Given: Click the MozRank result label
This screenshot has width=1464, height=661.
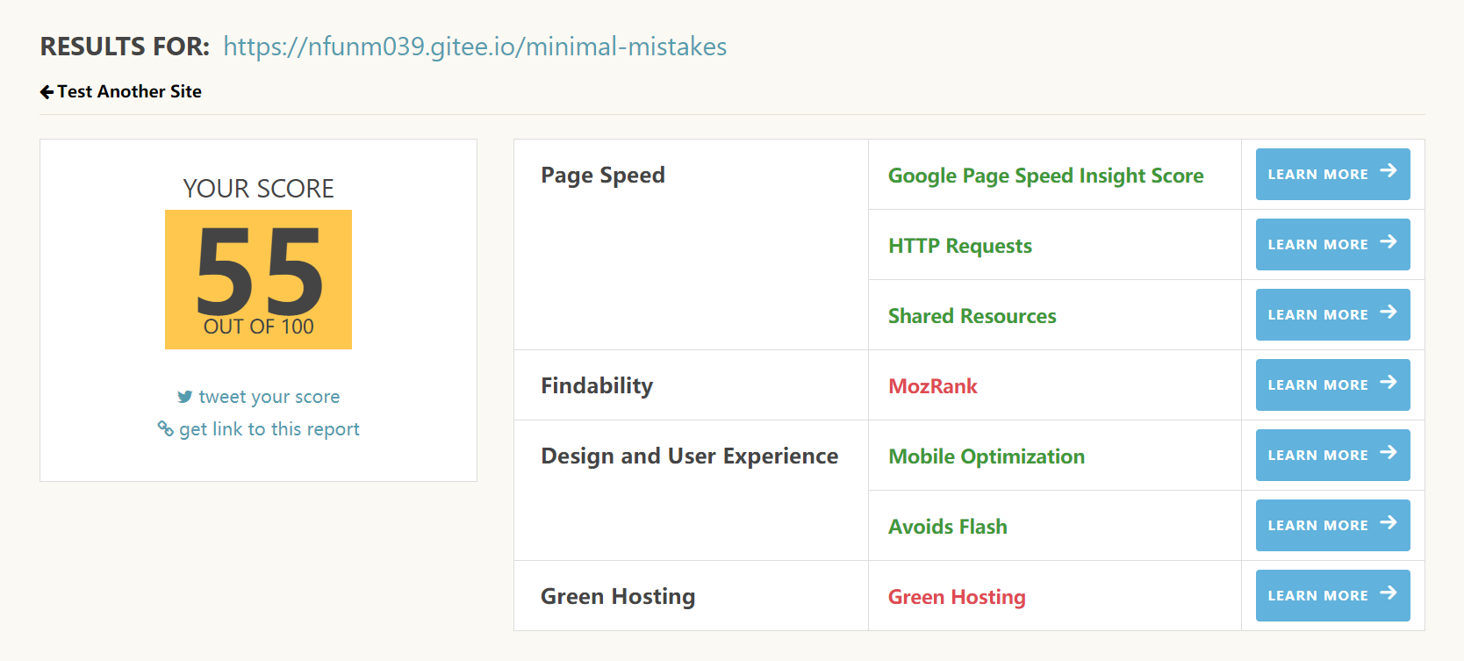Looking at the screenshot, I should (x=932, y=386).
